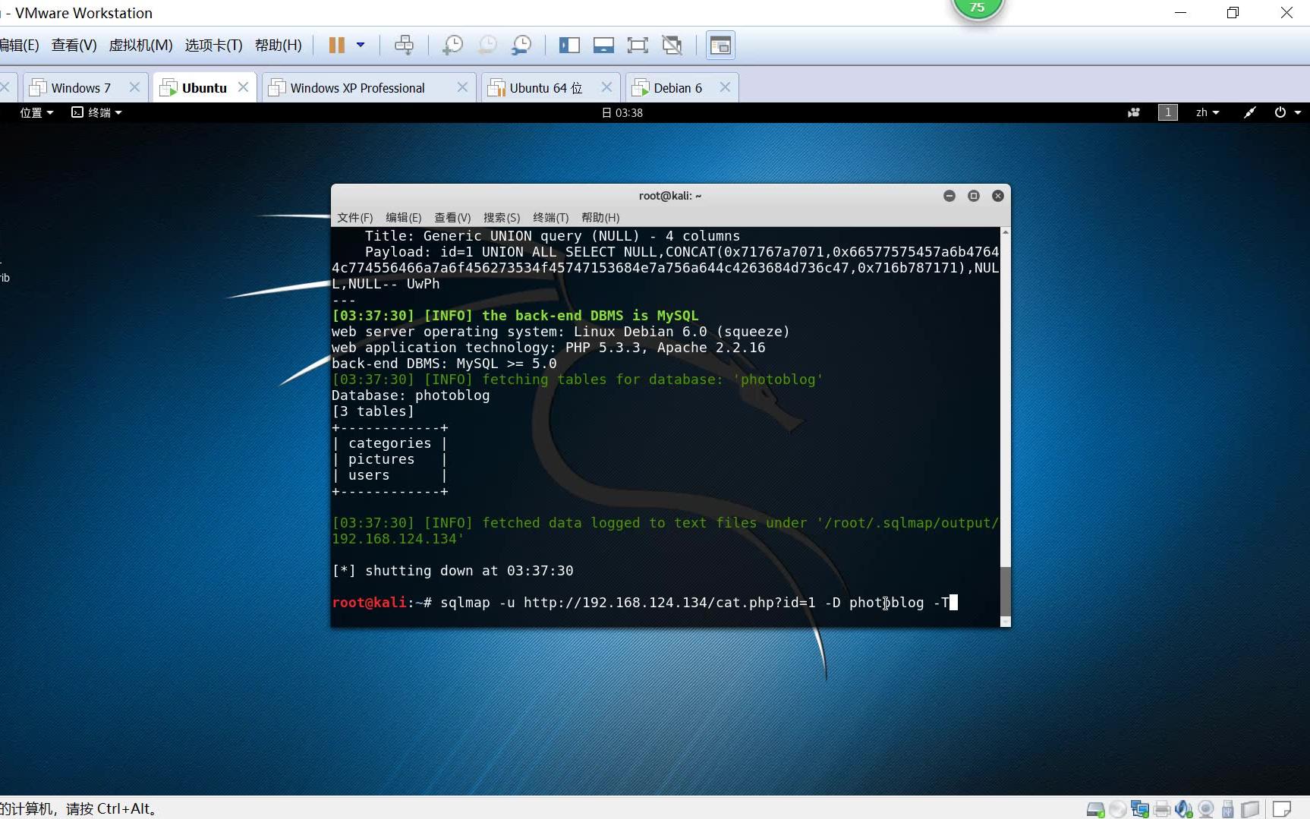Open the 虚拟机(M) menu
Screen dimensions: 1310x819
pyautogui.click(x=140, y=45)
